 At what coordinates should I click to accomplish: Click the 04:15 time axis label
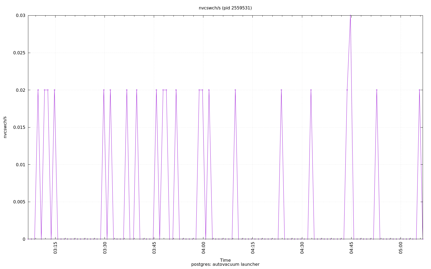click(x=253, y=248)
